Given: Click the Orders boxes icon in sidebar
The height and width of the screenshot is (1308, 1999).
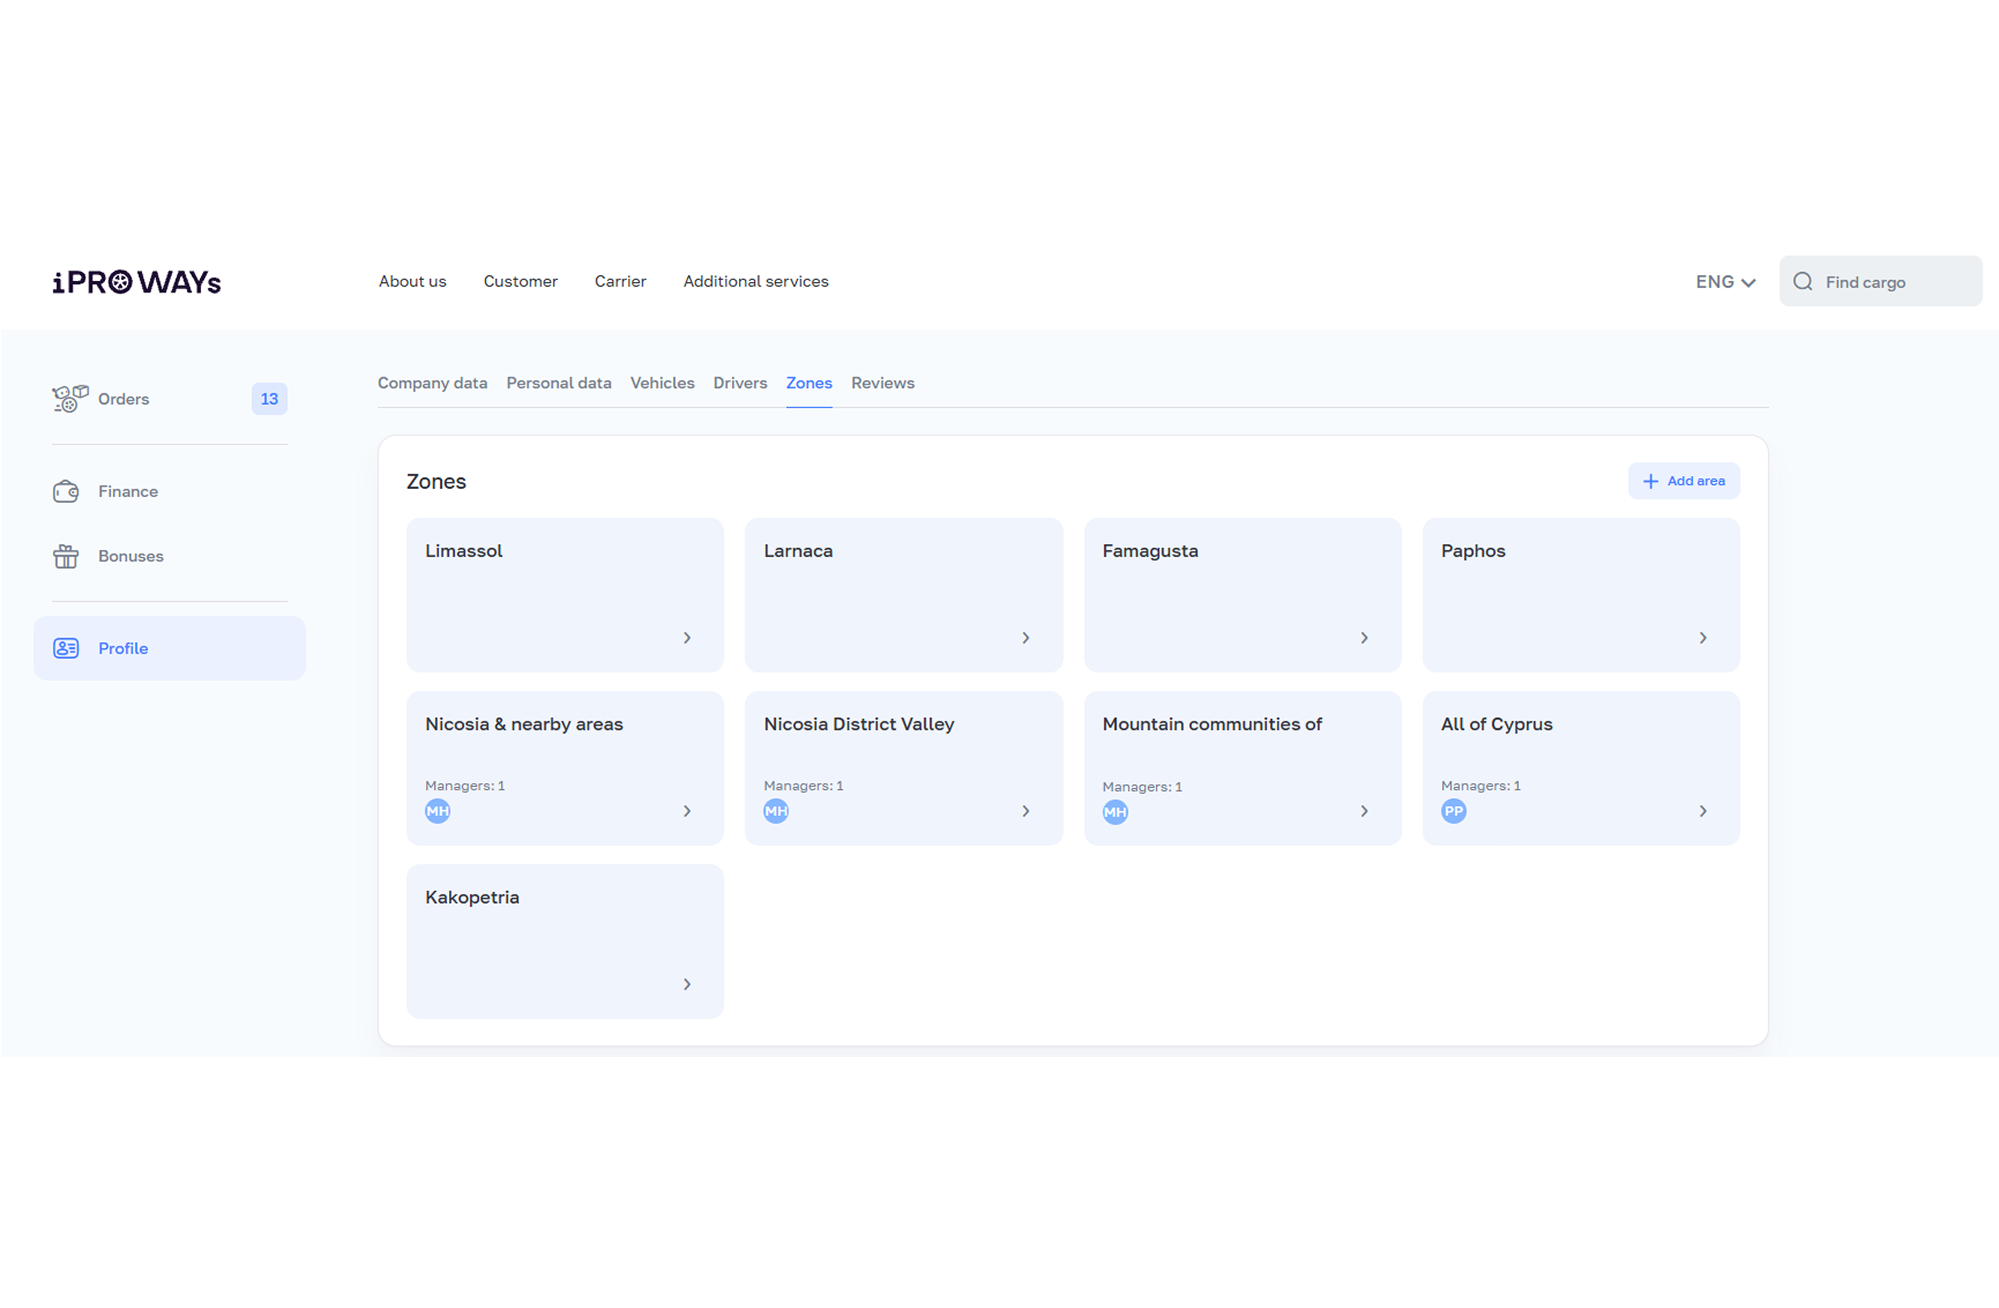Looking at the screenshot, I should (70, 398).
